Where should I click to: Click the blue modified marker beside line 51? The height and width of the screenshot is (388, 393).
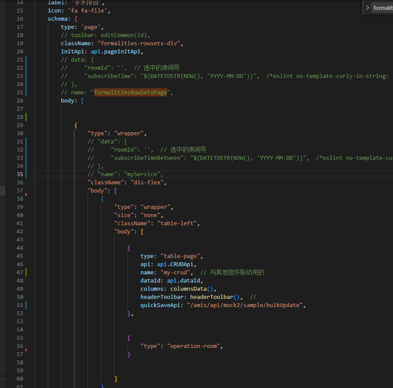[x=26, y=305]
